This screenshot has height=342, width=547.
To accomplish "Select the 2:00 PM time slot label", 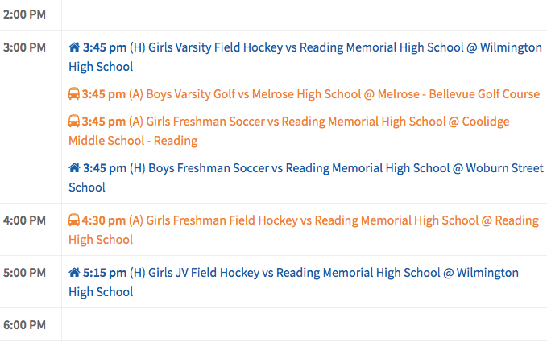I will pyautogui.click(x=24, y=14).
